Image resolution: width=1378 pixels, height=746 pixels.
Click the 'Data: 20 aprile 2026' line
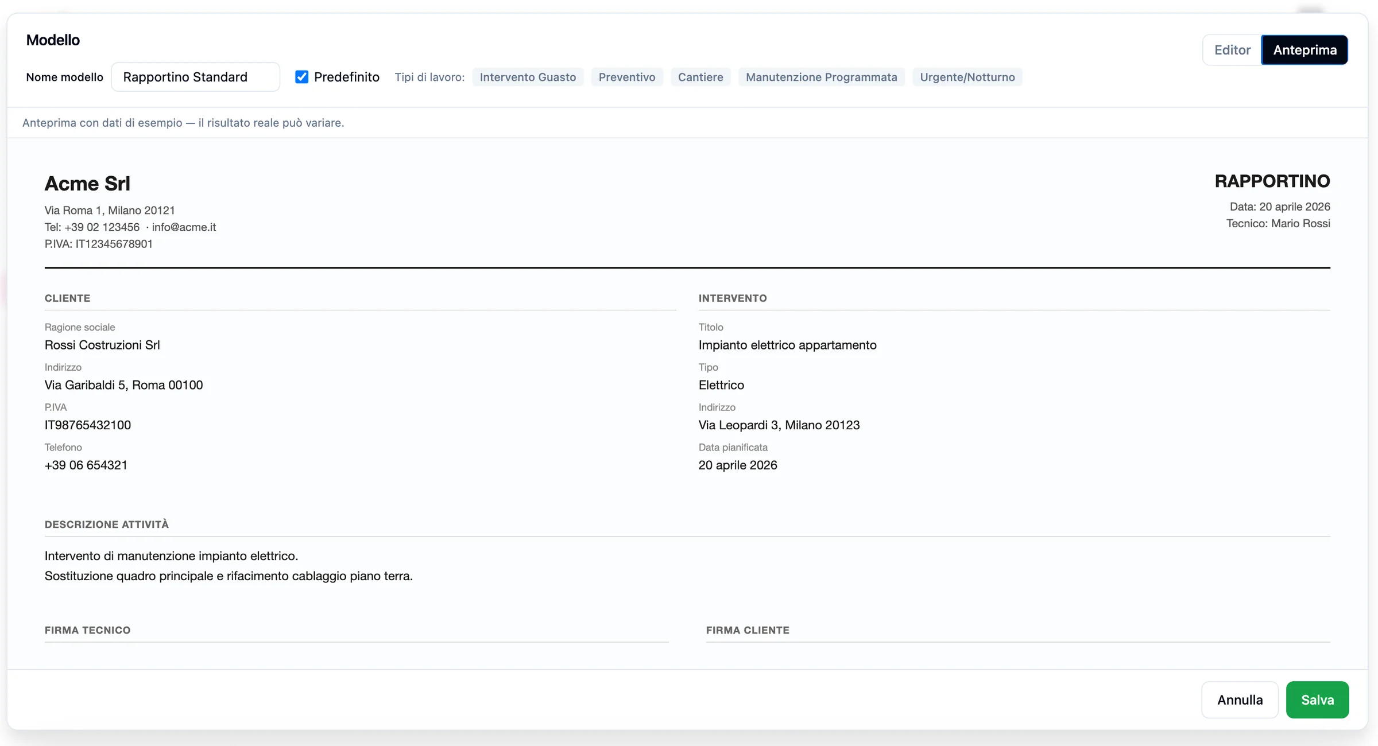1280,207
